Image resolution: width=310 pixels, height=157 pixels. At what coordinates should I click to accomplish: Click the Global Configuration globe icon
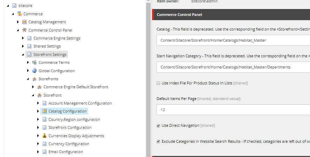[34, 71]
